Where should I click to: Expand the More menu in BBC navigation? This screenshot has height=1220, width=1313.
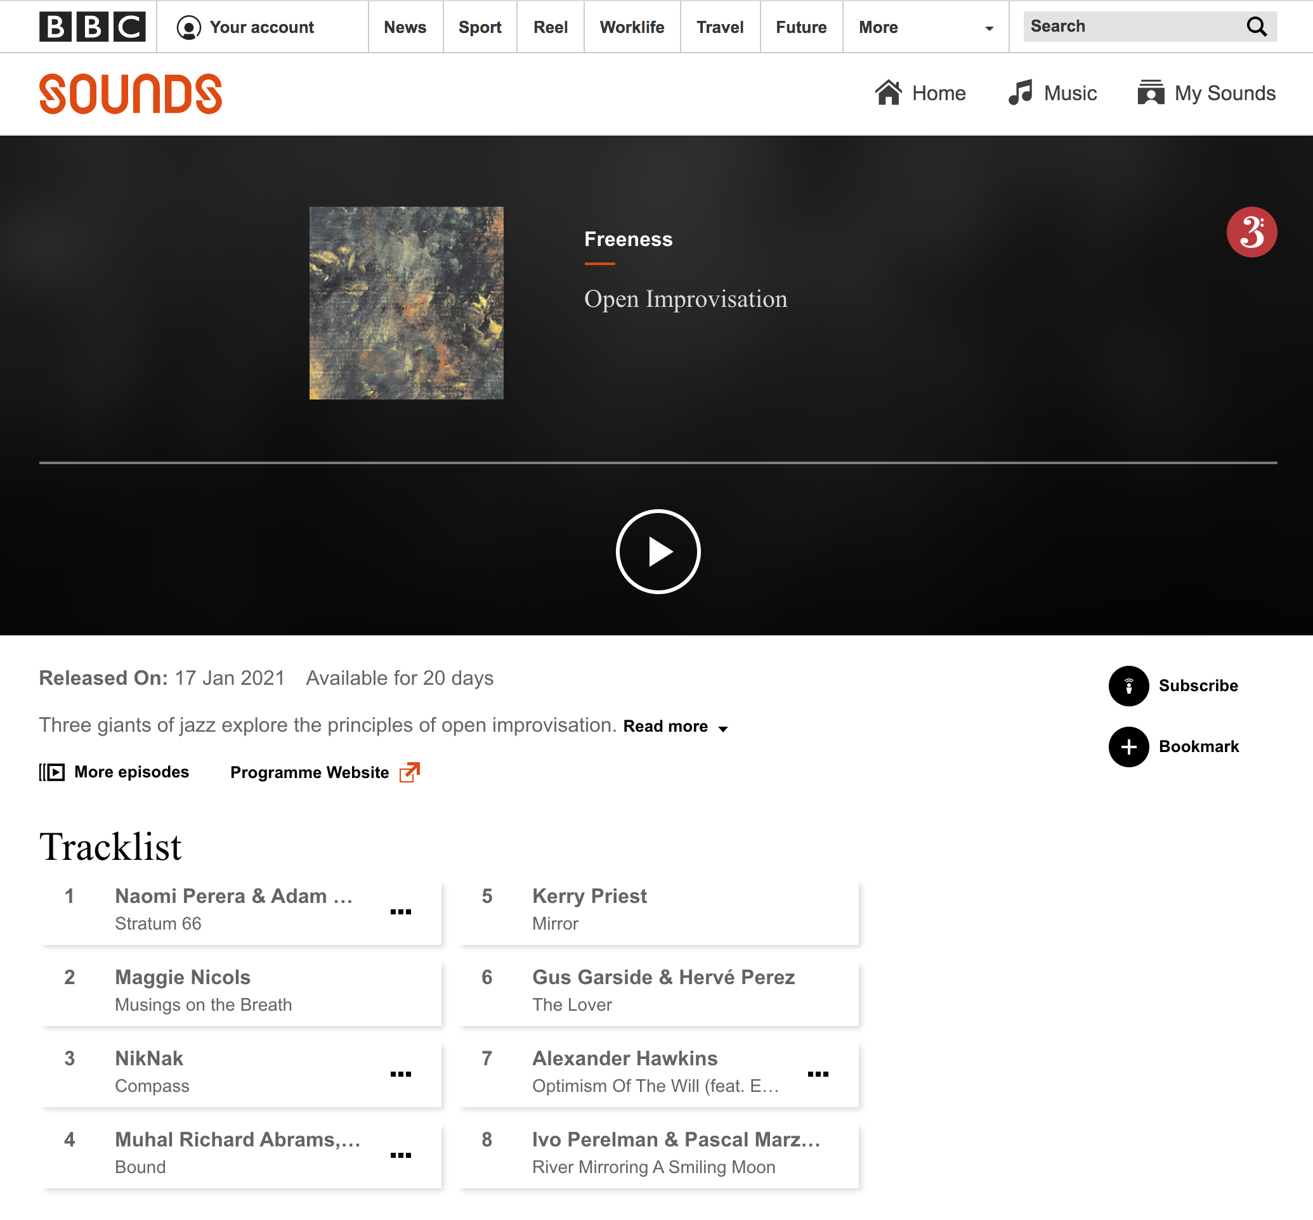(925, 27)
